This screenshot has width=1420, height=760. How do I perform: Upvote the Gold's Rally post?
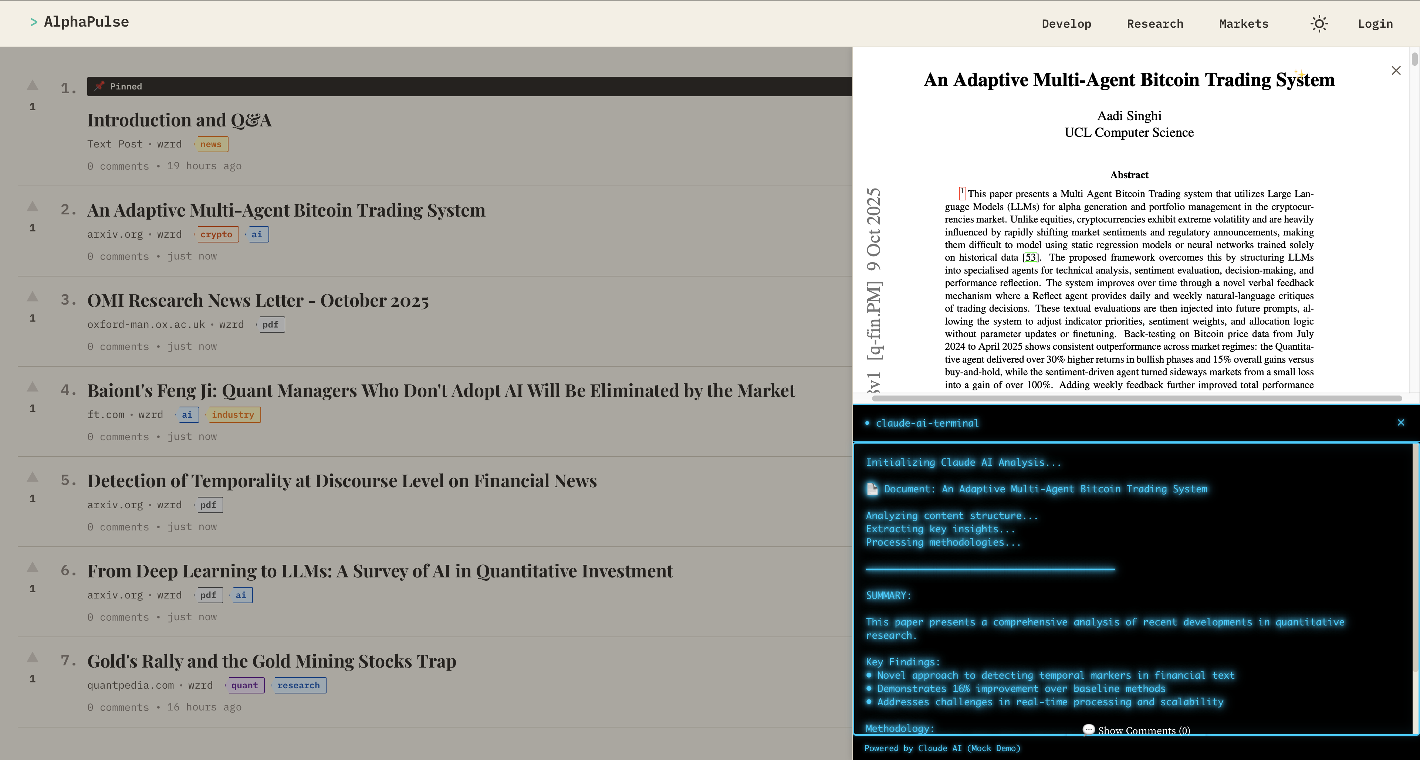point(33,658)
